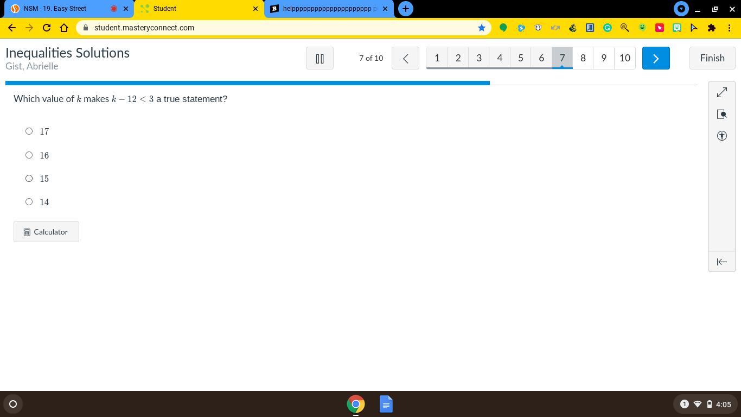Close the helpppp browser tab
This screenshot has width=741, height=417.
pyautogui.click(x=385, y=9)
